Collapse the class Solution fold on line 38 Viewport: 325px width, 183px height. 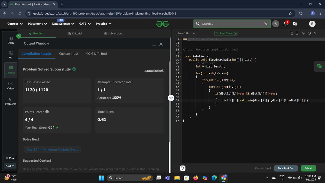pos(181,56)
